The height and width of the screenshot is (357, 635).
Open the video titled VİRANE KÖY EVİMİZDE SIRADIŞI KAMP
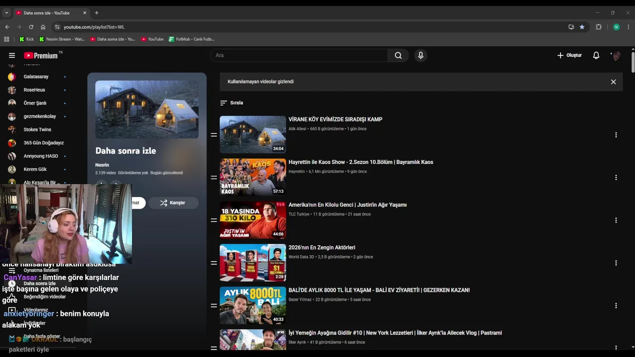(335, 119)
